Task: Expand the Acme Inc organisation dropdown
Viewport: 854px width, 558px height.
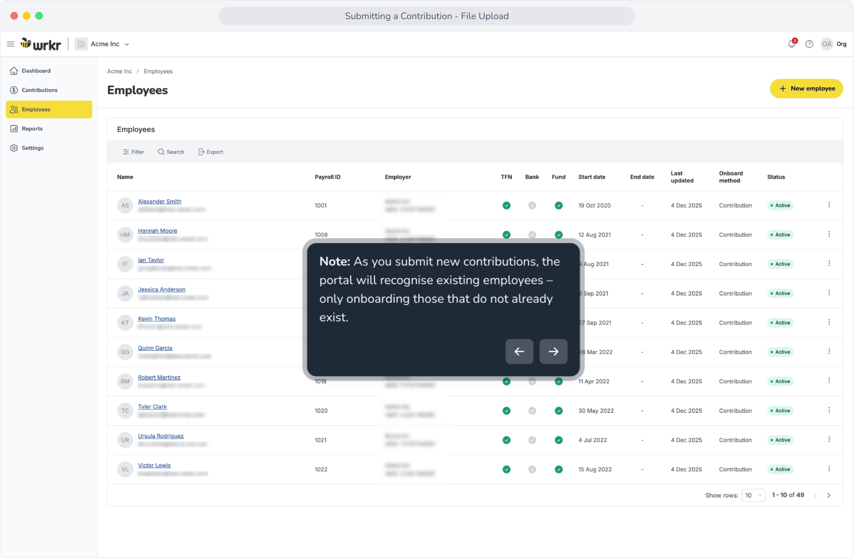Action: point(102,44)
